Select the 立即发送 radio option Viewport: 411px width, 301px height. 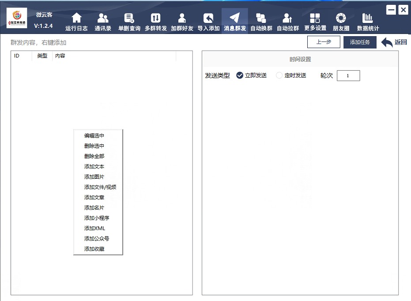pos(240,75)
